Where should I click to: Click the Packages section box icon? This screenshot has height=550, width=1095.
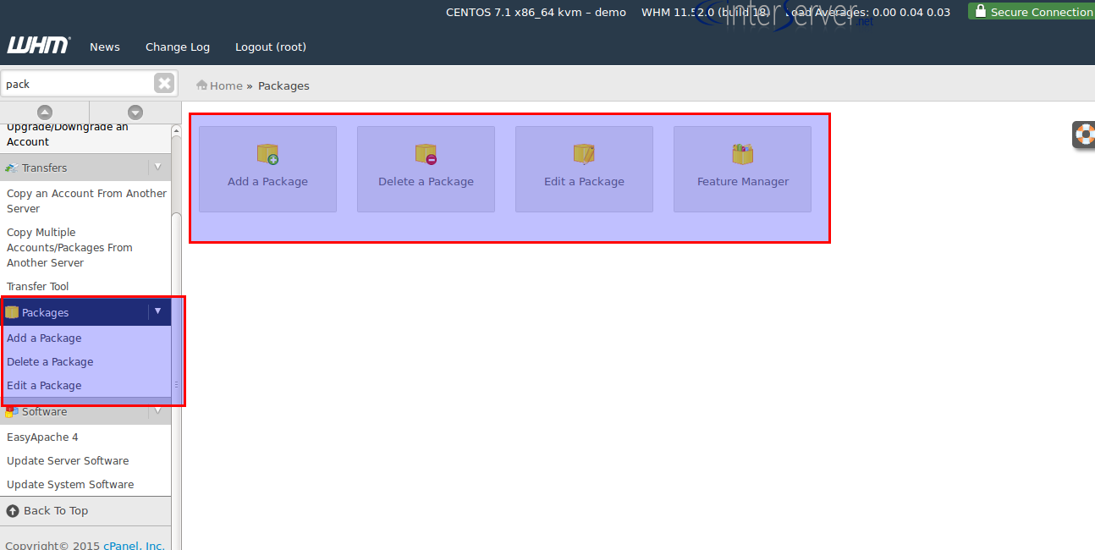pyautogui.click(x=12, y=312)
